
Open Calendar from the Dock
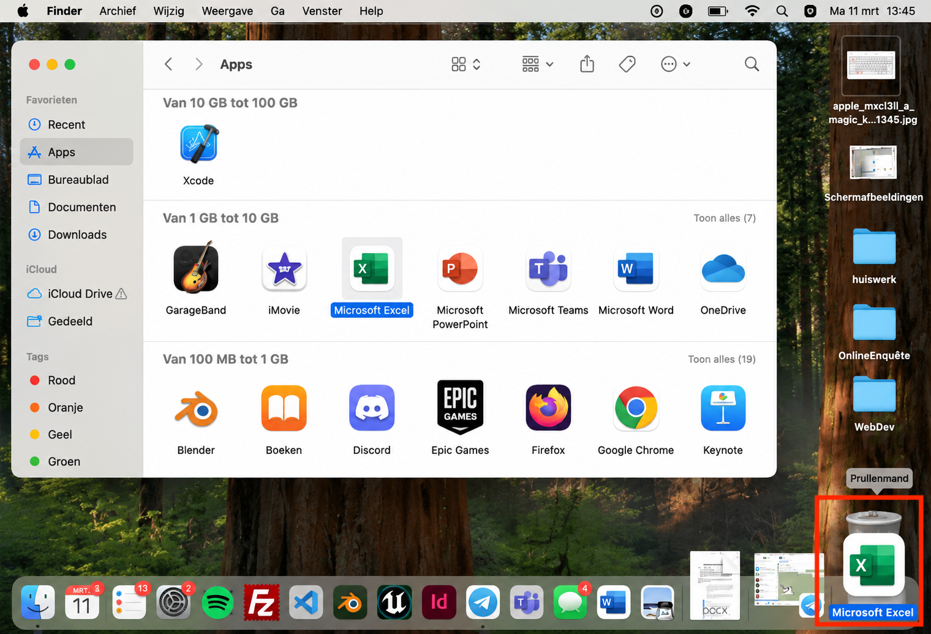82,603
